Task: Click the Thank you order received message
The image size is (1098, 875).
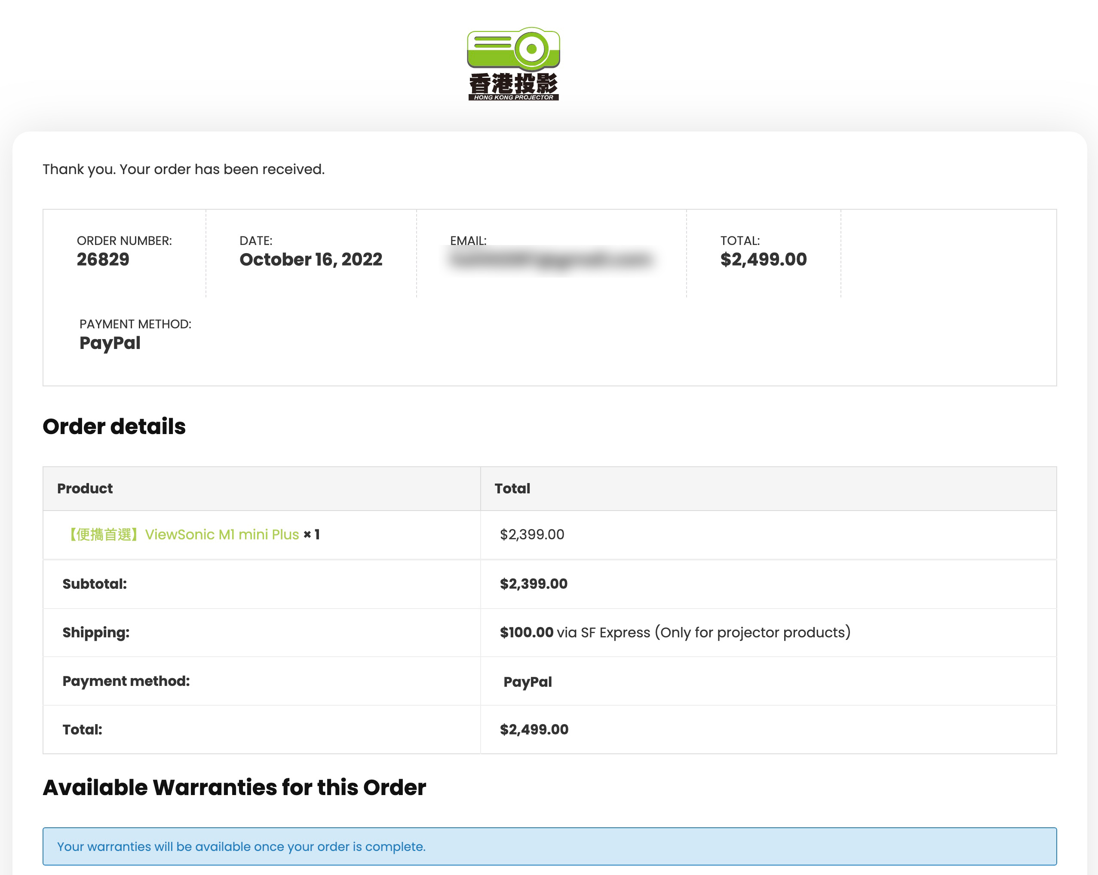Action: (x=183, y=169)
